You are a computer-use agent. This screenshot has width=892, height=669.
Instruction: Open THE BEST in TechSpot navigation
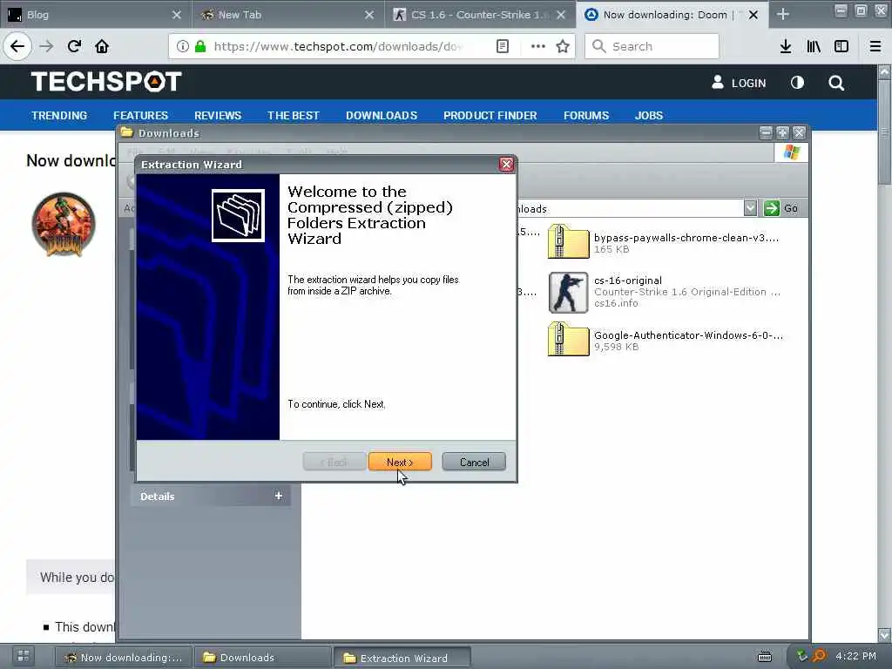pos(294,116)
